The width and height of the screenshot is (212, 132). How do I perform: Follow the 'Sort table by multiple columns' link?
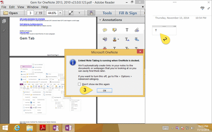(x=31, y=24)
